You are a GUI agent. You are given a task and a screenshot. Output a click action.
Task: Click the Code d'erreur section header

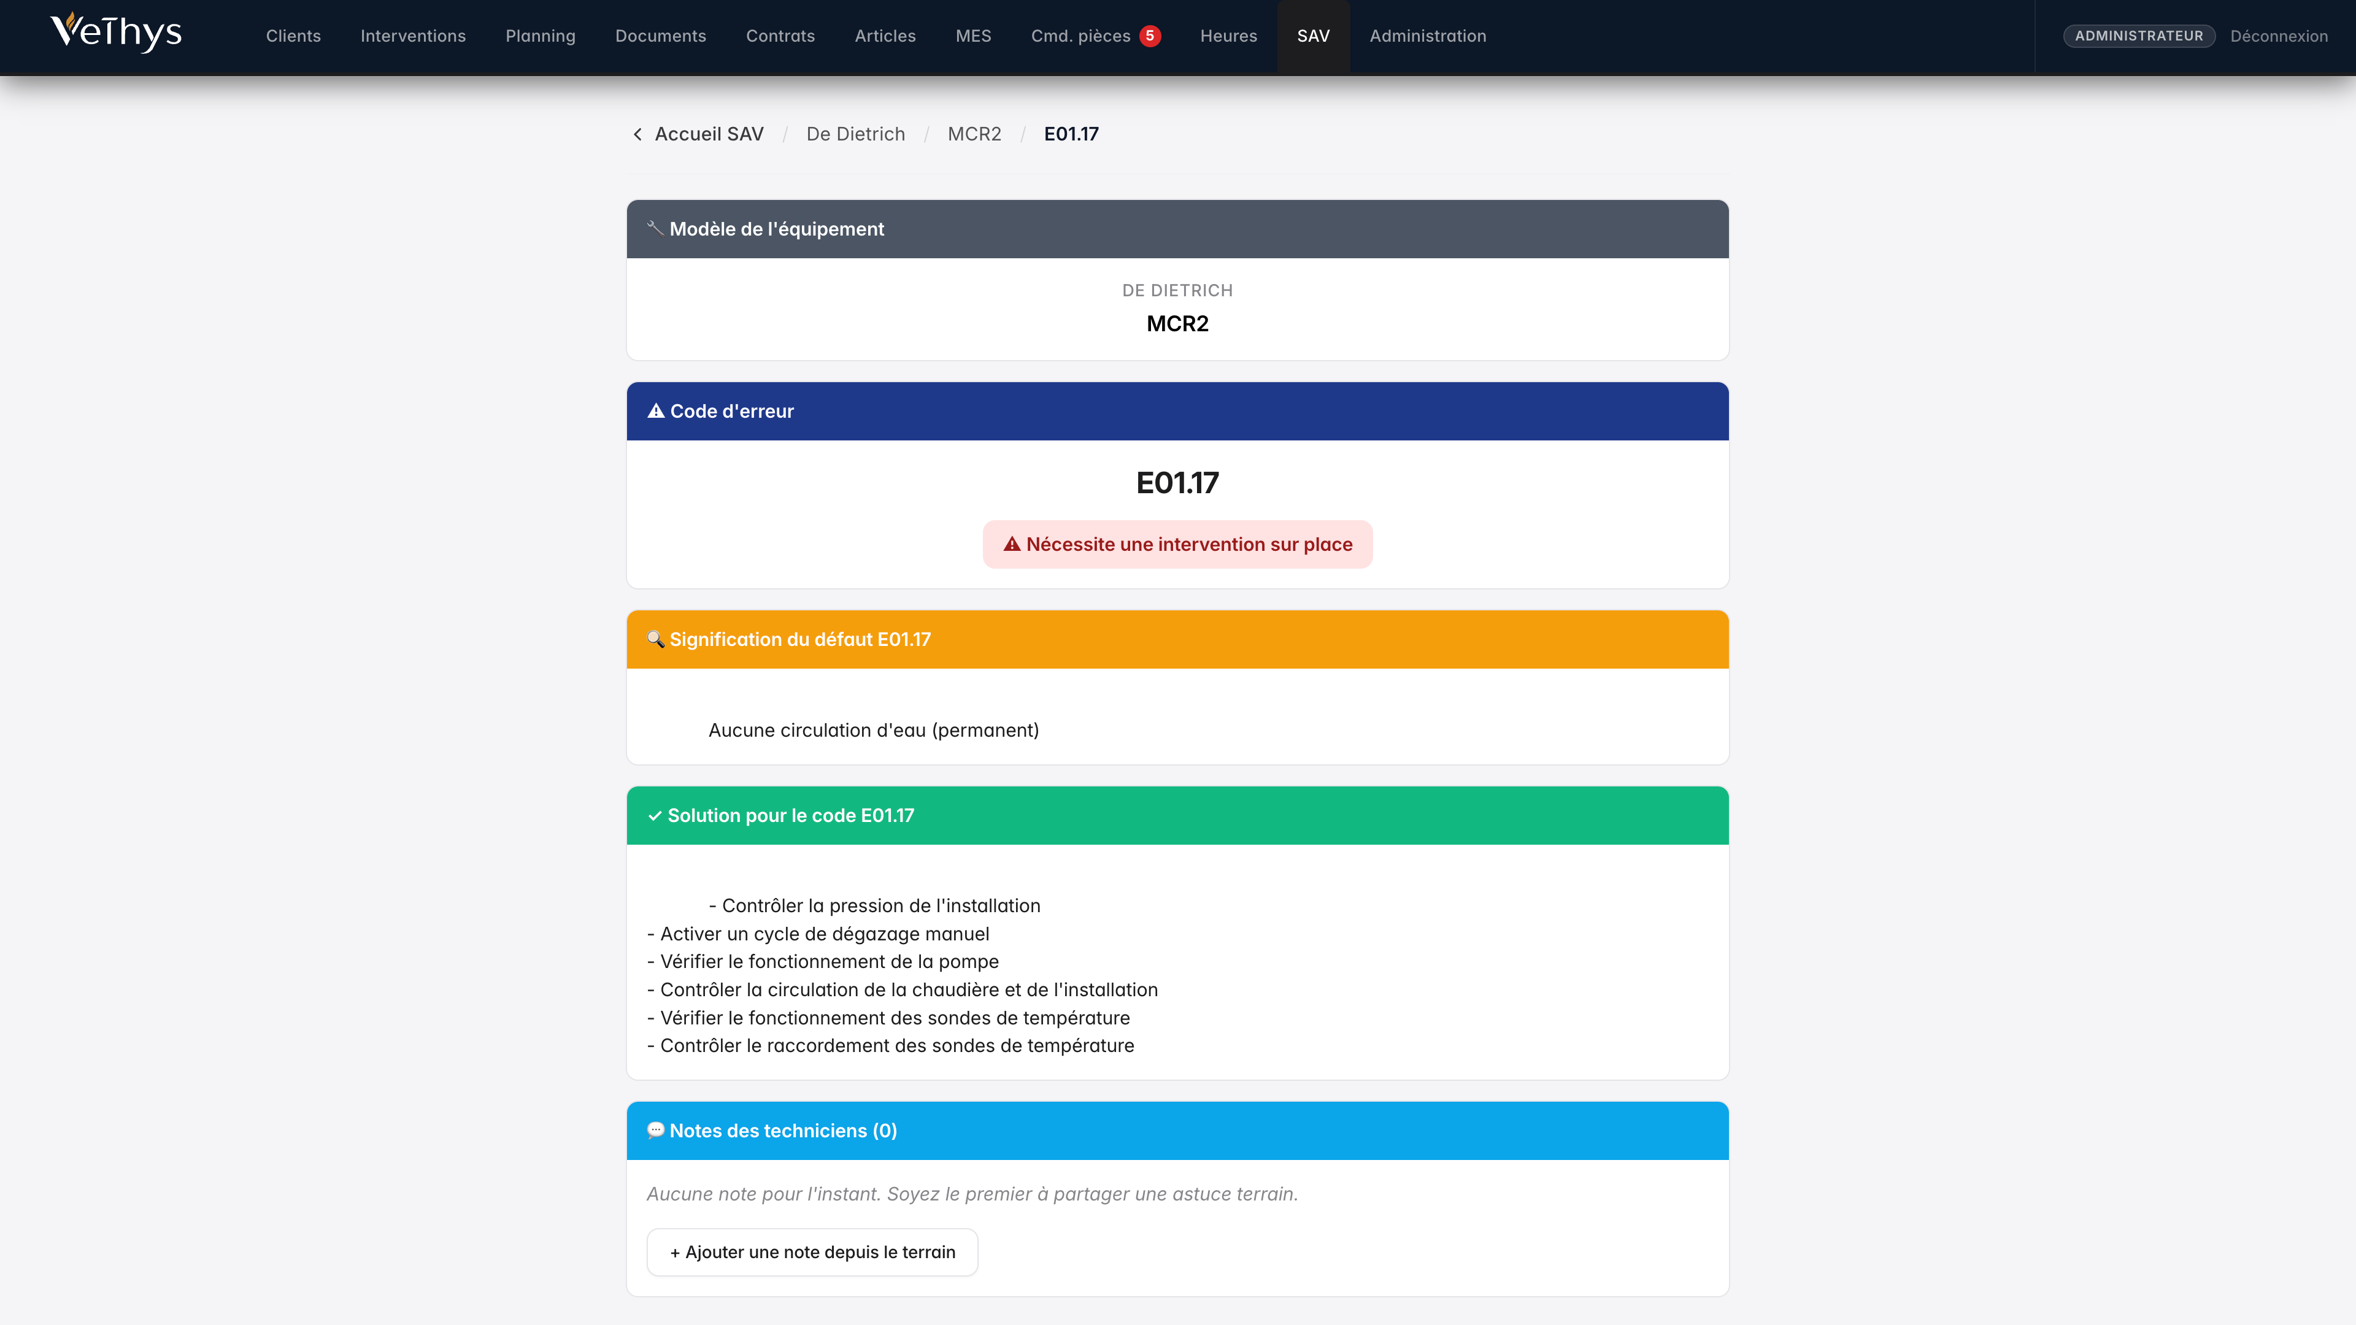[1177, 412]
